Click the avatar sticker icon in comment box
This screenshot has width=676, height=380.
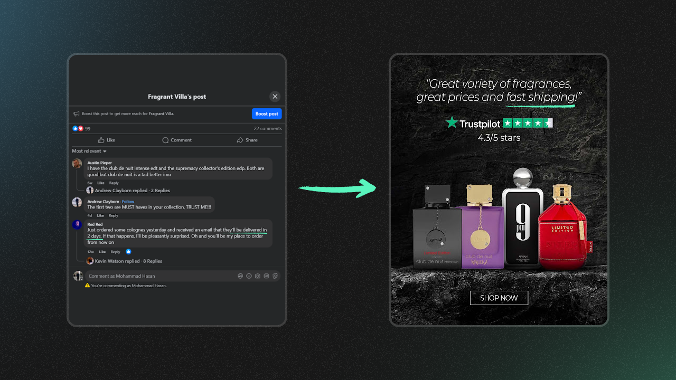240,276
